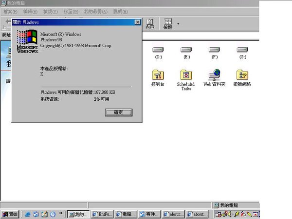Switch to 我的... taskbar button
The width and height of the screenshot is (292, 219).
tap(78, 214)
